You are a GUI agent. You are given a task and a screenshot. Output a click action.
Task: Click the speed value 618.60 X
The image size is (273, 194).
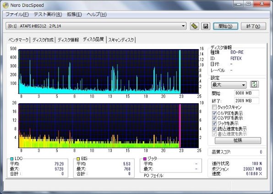pos(254,174)
